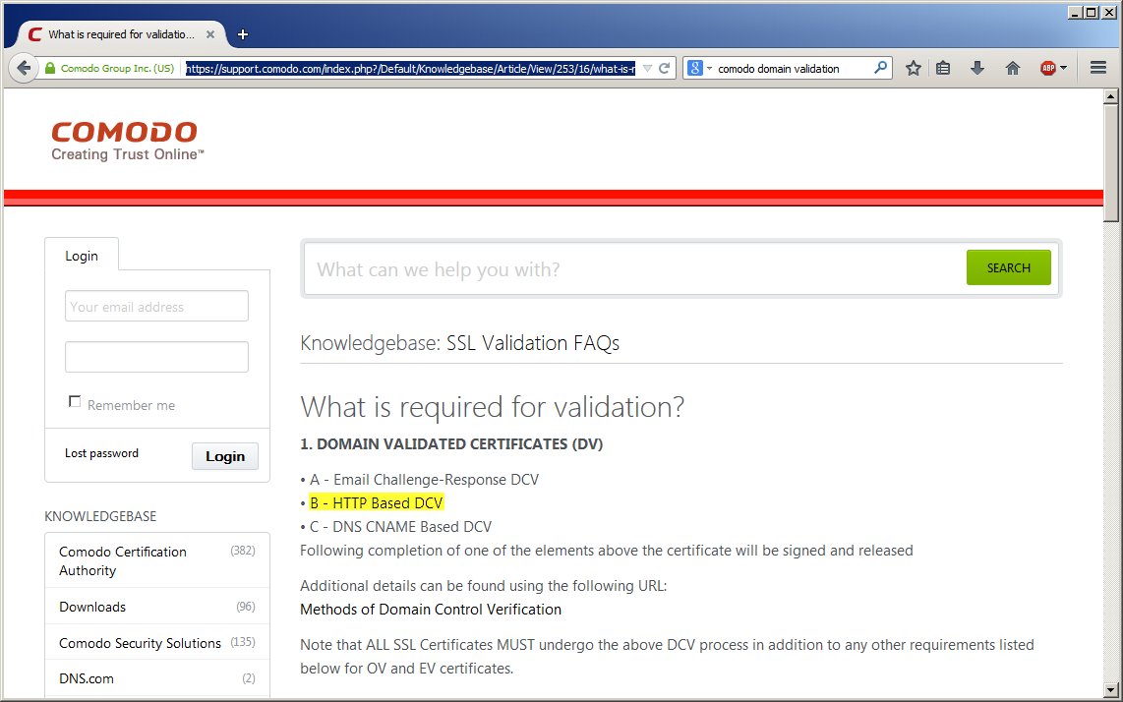Select the Login tab in sidebar

[82, 256]
